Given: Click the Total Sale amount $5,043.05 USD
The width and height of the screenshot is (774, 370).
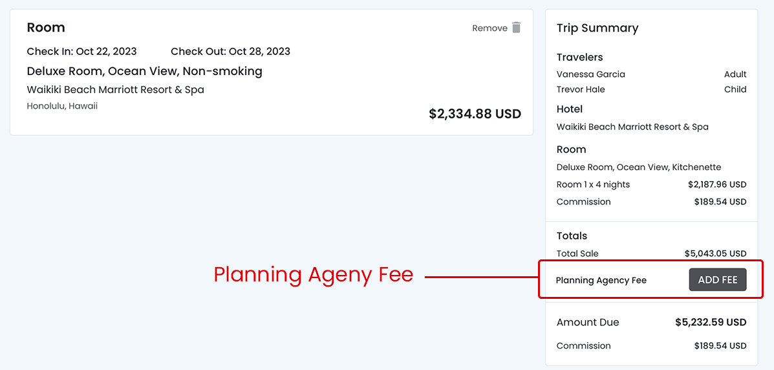Looking at the screenshot, I should 715,254.
